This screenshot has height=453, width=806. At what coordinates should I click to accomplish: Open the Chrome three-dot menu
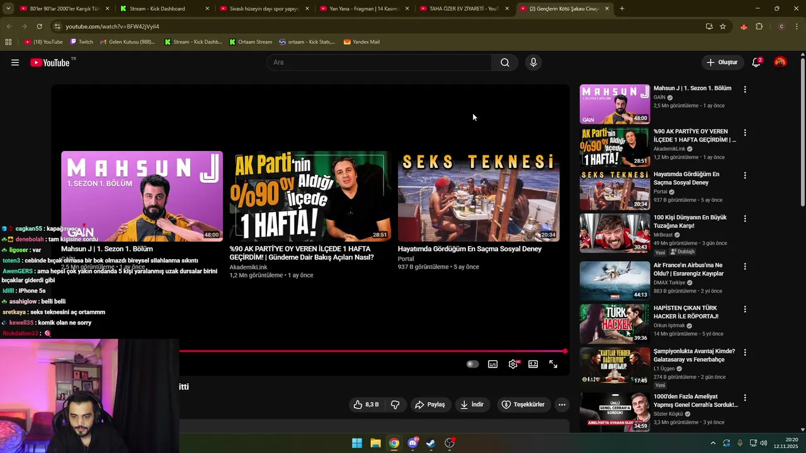tap(797, 26)
